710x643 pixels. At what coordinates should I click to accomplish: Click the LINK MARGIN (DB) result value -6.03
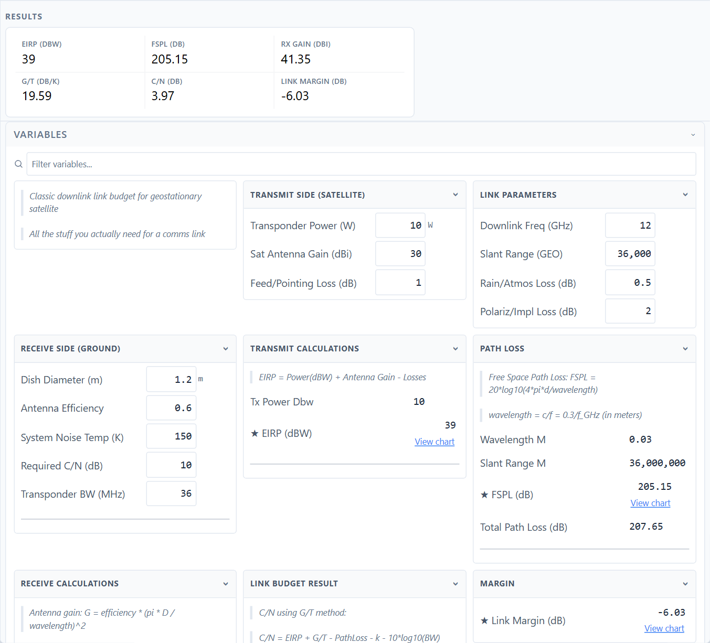[x=295, y=96]
